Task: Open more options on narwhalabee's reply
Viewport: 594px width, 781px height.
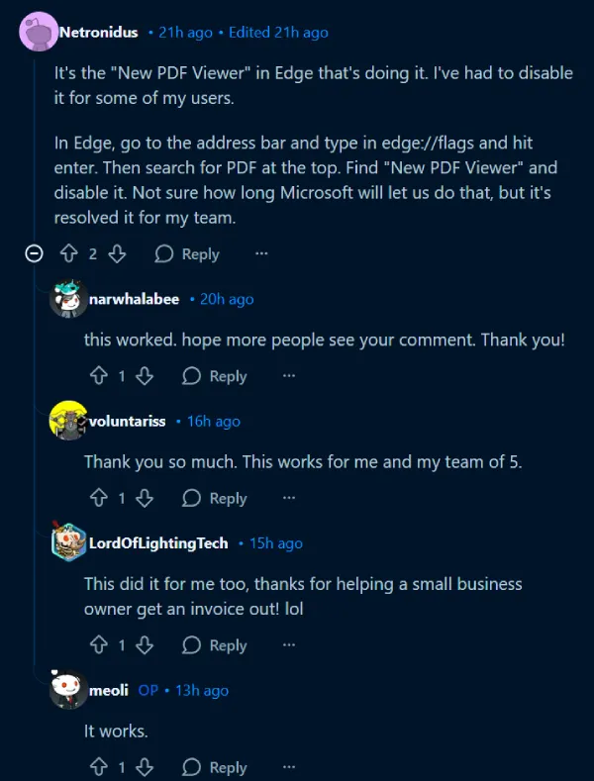Action: [289, 376]
